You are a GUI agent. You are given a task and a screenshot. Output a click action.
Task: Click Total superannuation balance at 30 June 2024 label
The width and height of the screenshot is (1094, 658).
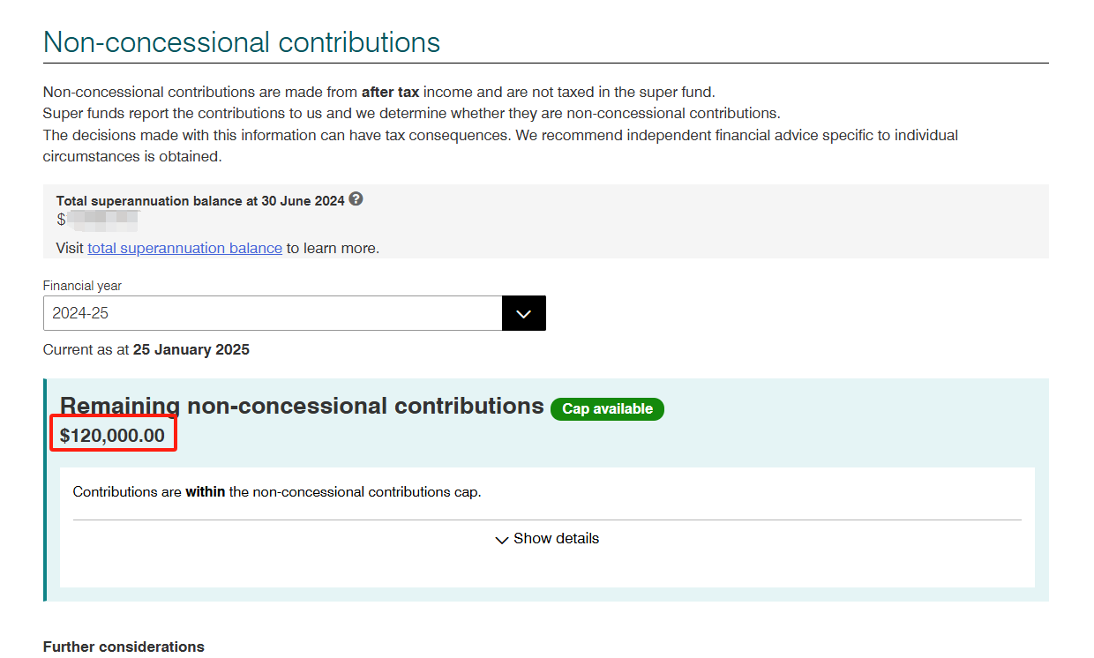coord(200,200)
